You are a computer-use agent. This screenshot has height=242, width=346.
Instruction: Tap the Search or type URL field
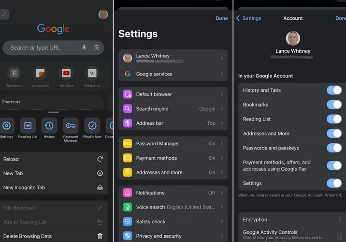click(53, 48)
